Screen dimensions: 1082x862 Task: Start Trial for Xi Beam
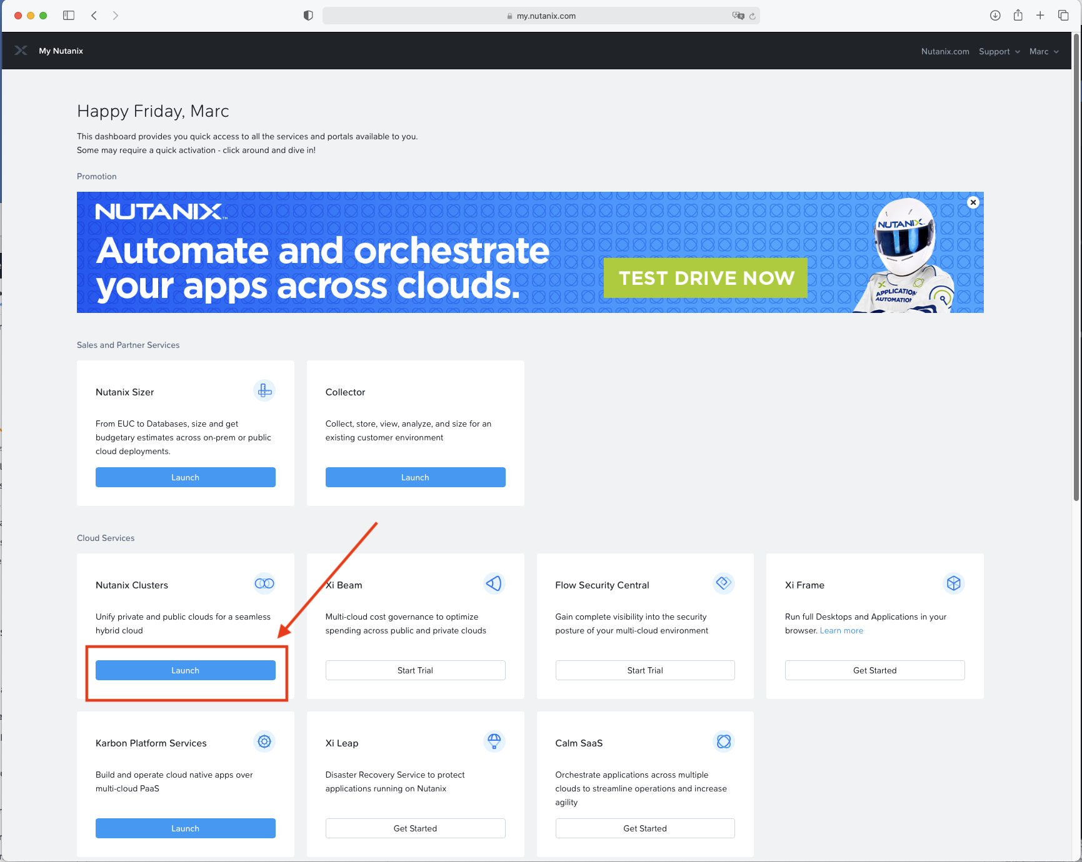(x=416, y=670)
